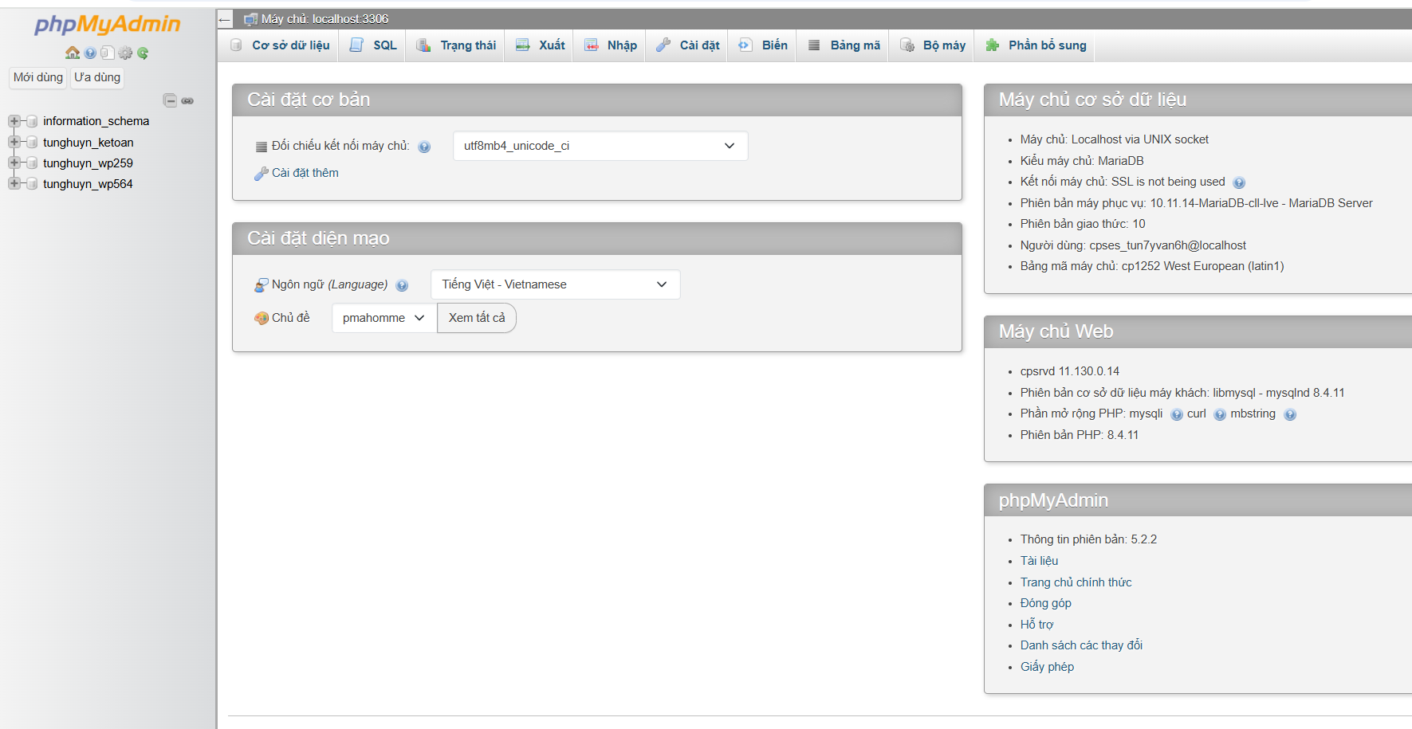Click help icon beside the server connection collation label

tap(424, 147)
